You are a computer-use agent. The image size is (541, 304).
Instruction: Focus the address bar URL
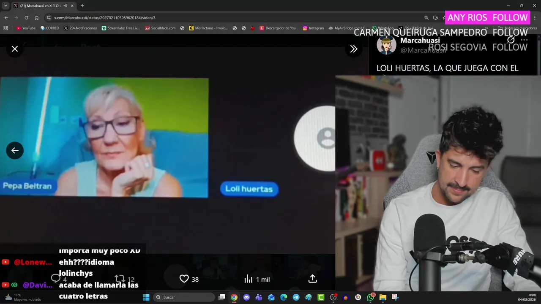[105, 18]
